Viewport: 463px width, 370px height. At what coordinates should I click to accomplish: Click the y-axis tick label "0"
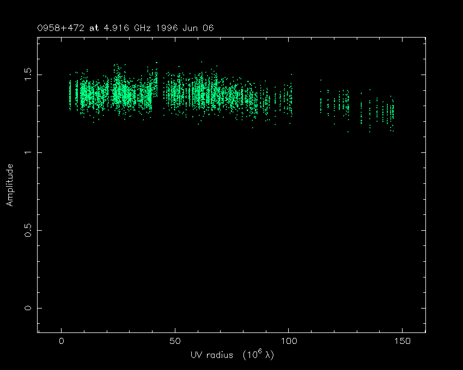click(26, 308)
